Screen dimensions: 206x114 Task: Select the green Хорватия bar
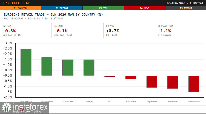68,68
